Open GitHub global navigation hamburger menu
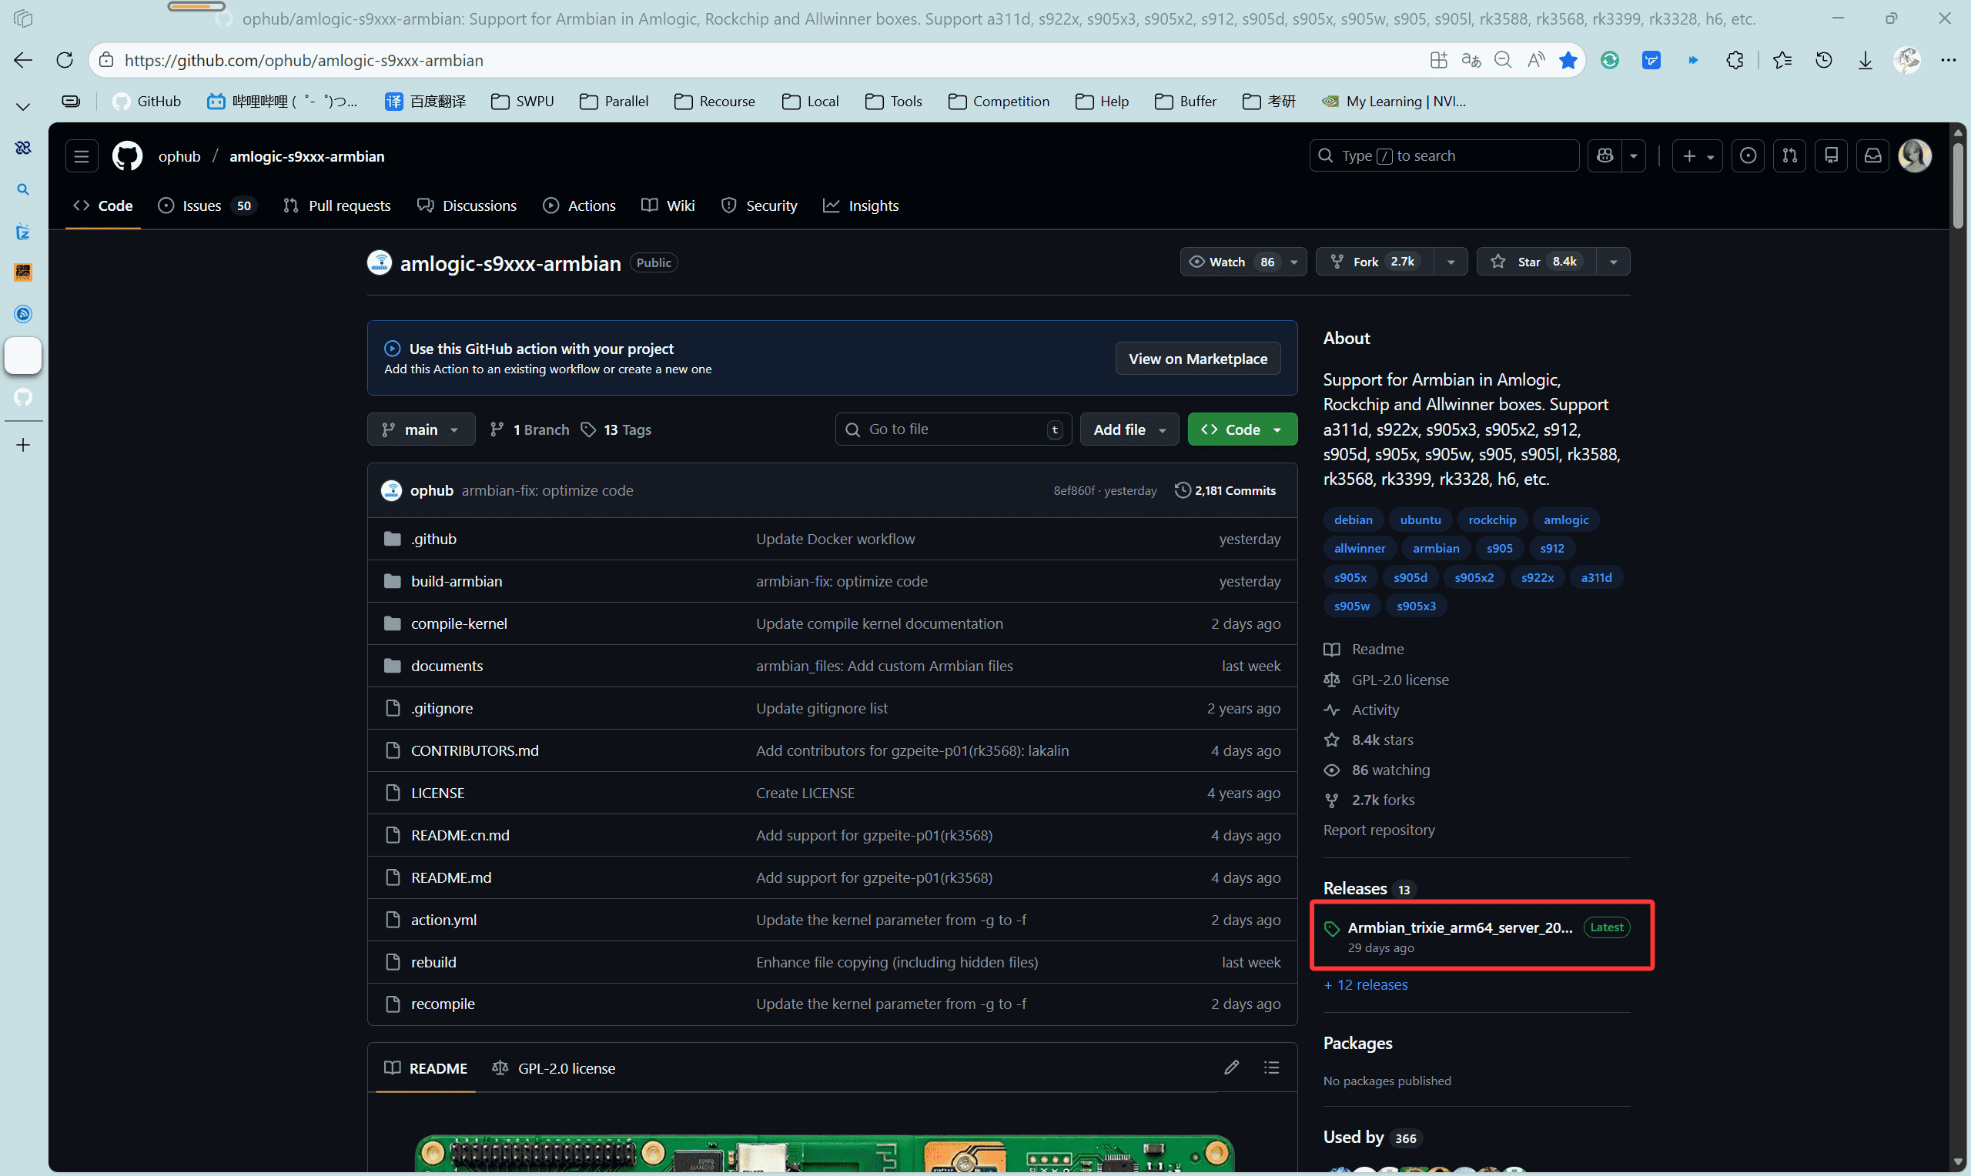 tap(81, 156)
